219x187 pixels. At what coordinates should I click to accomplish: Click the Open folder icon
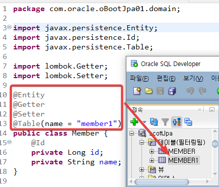tap(149, 91)
